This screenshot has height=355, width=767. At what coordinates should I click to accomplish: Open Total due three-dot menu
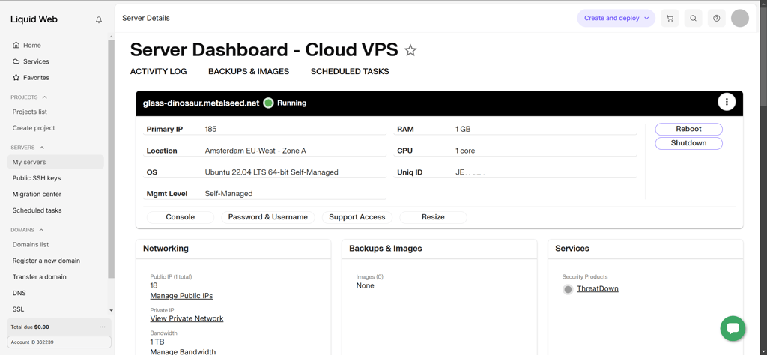click(102, 327)
